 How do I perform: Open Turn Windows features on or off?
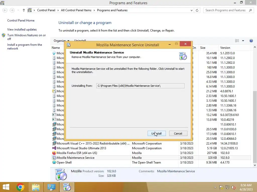pos(26,37)
